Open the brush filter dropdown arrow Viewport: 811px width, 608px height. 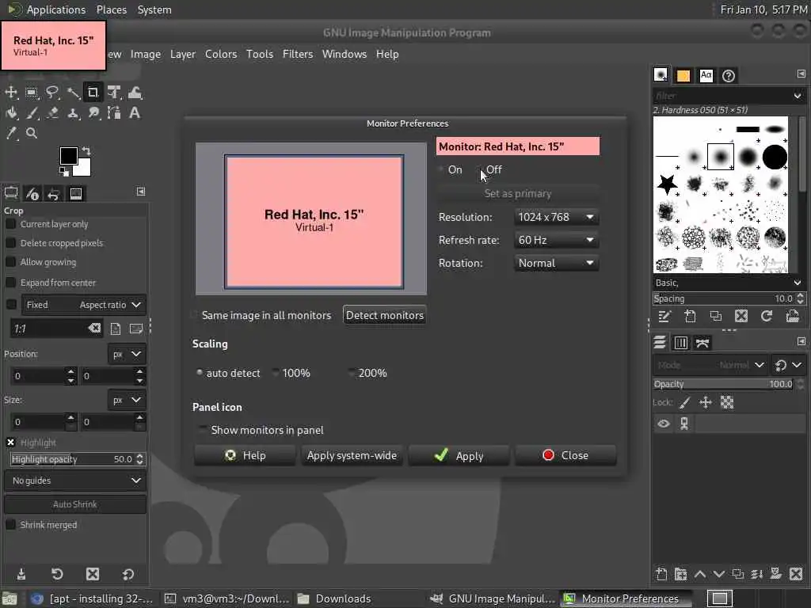(x=797, y=96)
